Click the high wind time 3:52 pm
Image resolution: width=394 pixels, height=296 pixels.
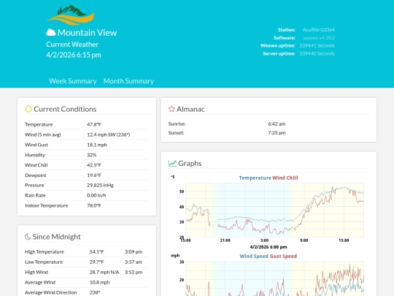pyautogui.click(x=134, y=272)
